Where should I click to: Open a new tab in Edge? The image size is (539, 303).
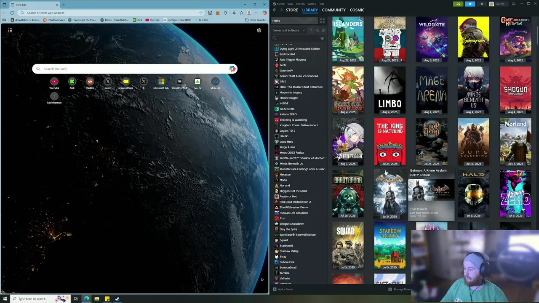point(64,5)
